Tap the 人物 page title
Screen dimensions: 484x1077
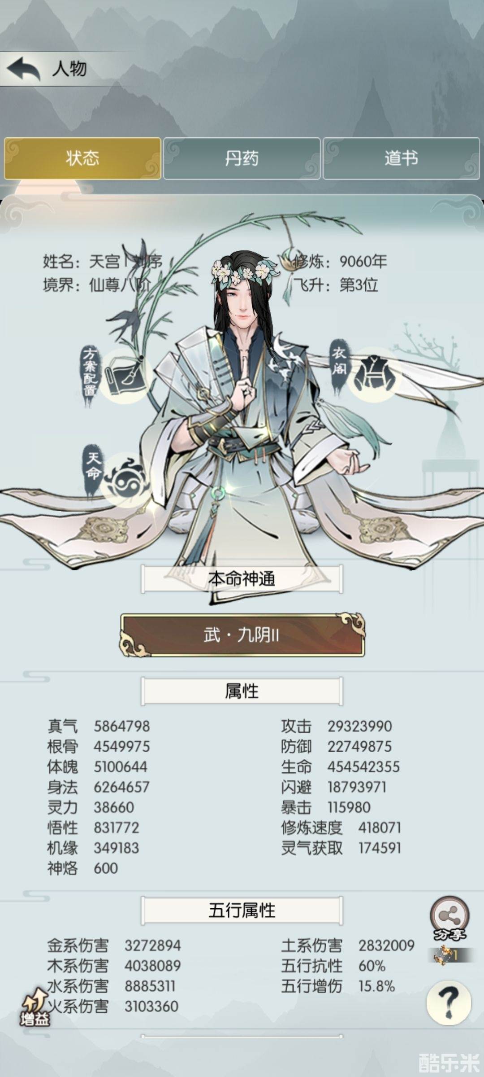click(69, 69)
